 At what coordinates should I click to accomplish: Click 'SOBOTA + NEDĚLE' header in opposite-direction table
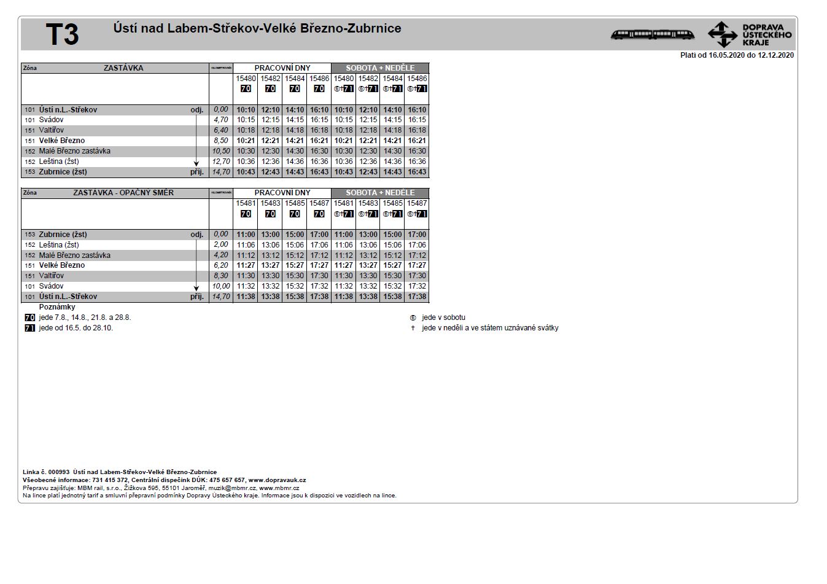pyautogui.click(x=380, y=193)
